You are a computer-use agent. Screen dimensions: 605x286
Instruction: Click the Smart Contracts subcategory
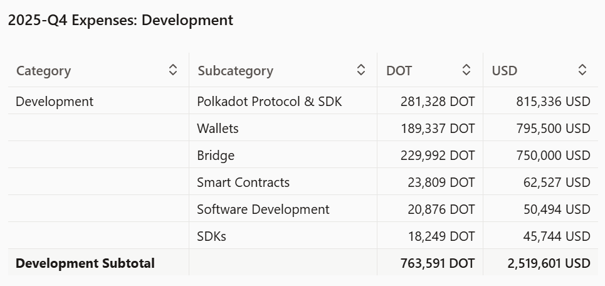click(243, 183)
